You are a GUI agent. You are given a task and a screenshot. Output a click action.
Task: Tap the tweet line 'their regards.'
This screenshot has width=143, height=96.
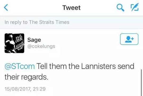pos(26,77)
